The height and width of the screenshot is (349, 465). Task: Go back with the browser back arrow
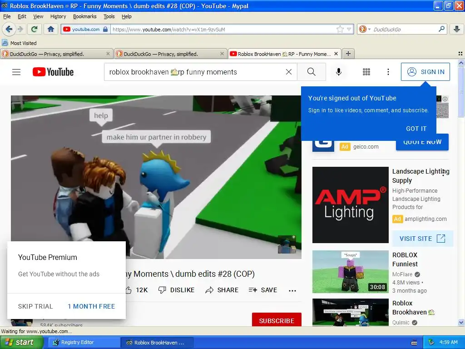[9, 29]
